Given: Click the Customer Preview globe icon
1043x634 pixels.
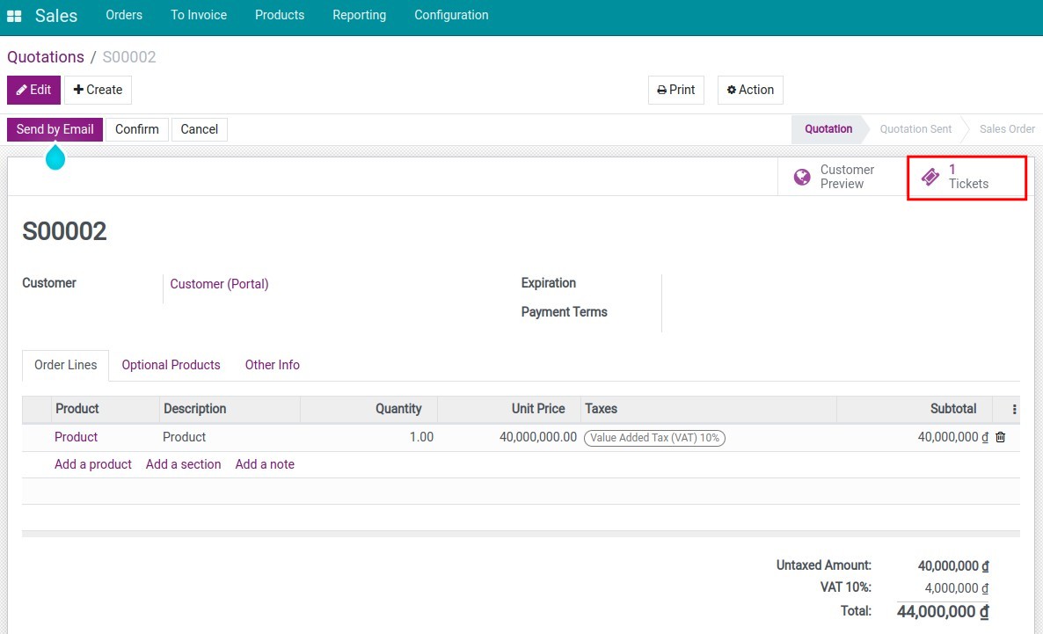Looking at the screenshot, I should 801,176.
